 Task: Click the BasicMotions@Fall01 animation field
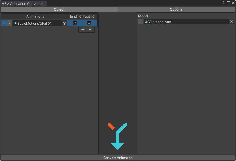point(37,23)
